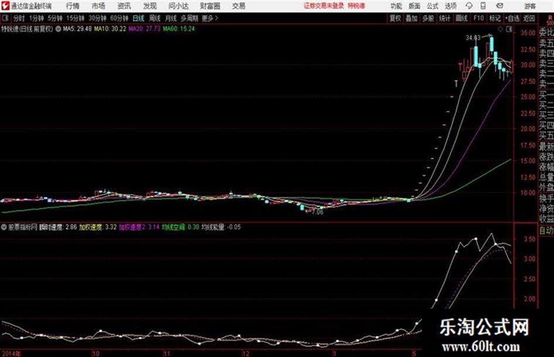Open the 市场 menu
Screen dimensions: 554x357
[x=98, y=6]
